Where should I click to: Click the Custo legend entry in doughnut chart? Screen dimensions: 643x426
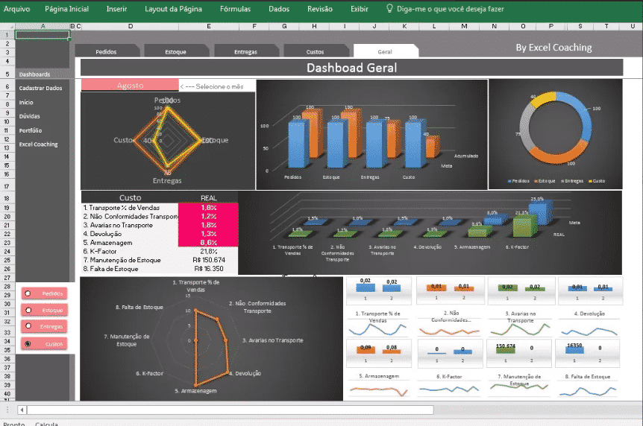pyautogui.click(x=597, y=181)
